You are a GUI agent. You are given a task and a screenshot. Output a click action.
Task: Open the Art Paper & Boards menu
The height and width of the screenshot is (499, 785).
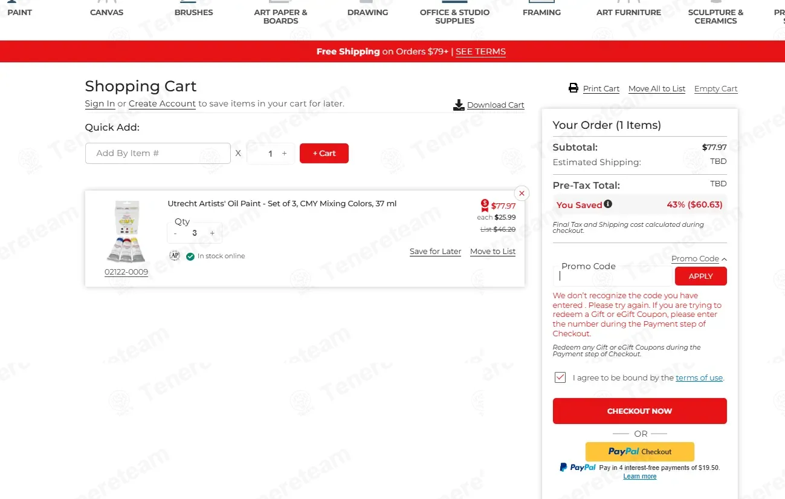click(281, 16)
